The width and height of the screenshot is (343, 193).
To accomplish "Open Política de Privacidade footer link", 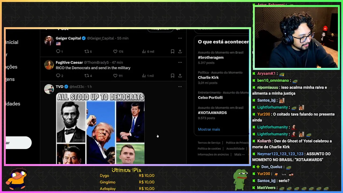I will [x=237, y=143].
